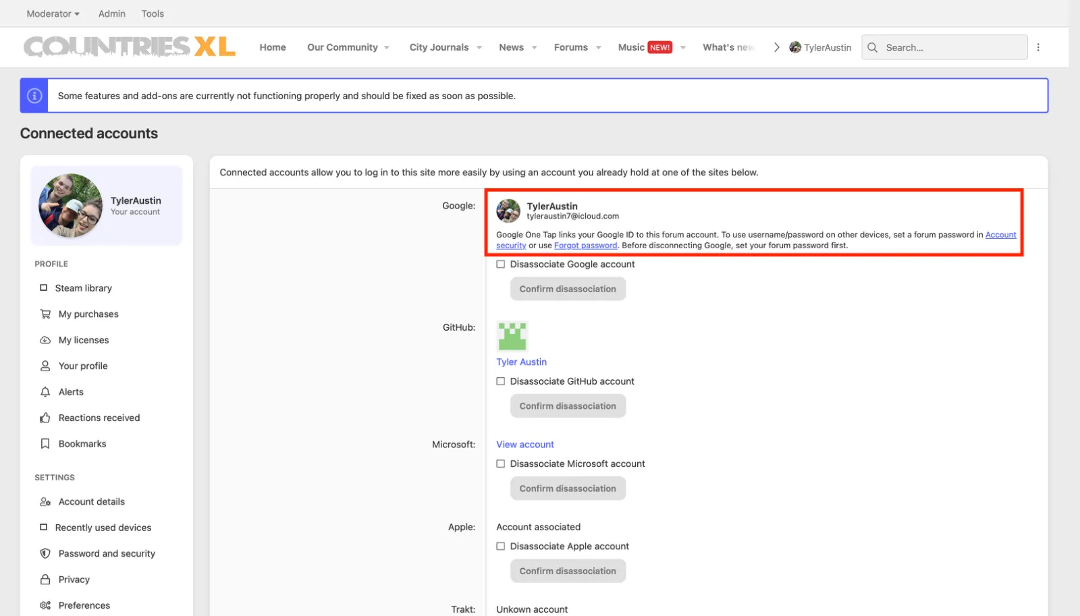
Task: Expand the Our Community dropdown arrow
Action: pos(387,48)
